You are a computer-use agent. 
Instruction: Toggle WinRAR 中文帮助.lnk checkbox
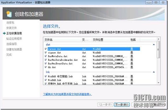point(46,76)
